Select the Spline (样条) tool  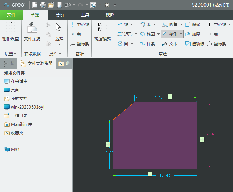(x=147, y=44)
